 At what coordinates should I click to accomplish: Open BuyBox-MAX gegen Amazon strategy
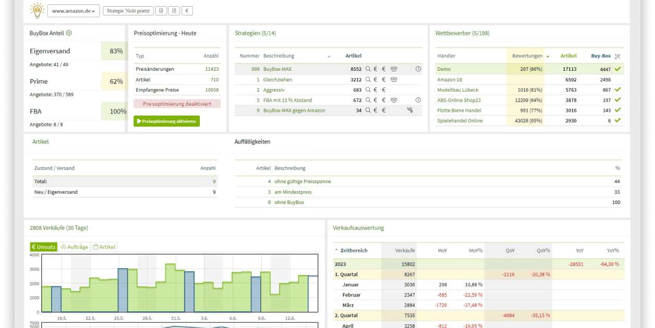coord(294,110)
